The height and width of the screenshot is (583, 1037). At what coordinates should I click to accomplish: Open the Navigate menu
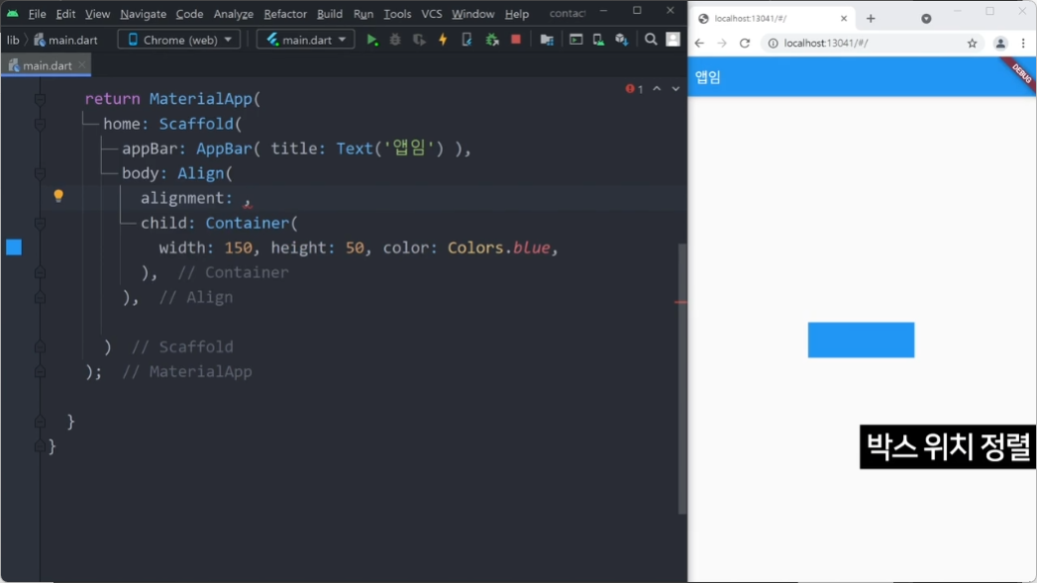(x=143, y=13)
